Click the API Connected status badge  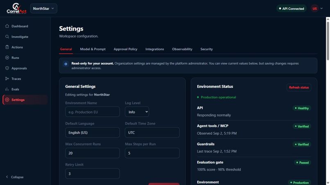(x=292, y=9)
